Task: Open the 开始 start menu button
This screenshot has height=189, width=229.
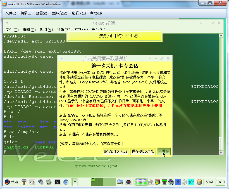Action: pos(11,182)
